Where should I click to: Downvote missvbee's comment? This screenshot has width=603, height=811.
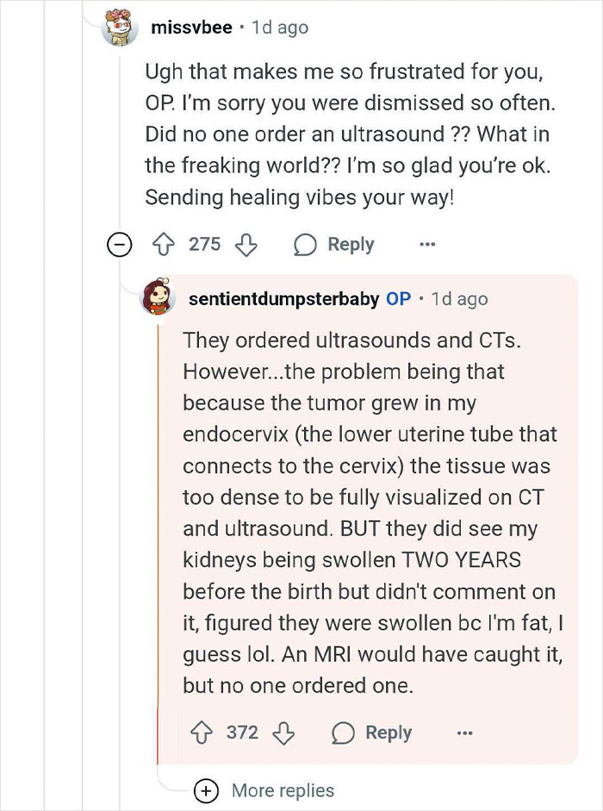tap(246, 245)
